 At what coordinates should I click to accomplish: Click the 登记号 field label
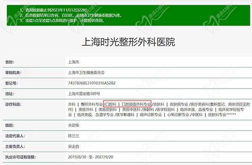pyautogui.click(x=11, y=83)
